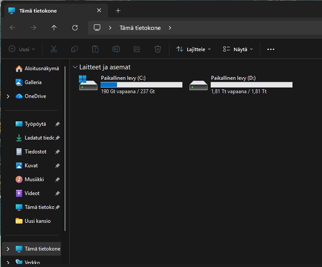Screen dimensions: 322x267
Task: Expand OneDrive in the navigation pane
Action: tap(8, 96)
